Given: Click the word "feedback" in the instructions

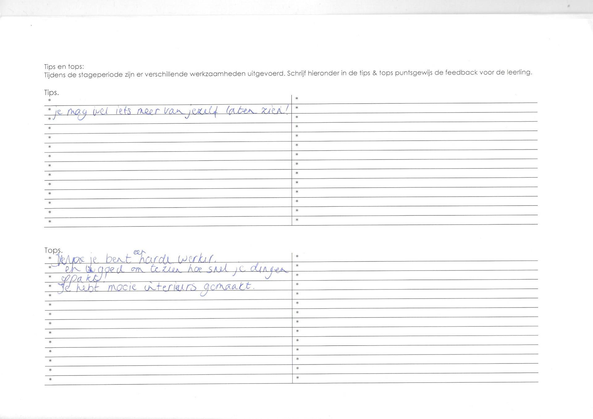Looking at the screenshot, I should pos(461,73).
